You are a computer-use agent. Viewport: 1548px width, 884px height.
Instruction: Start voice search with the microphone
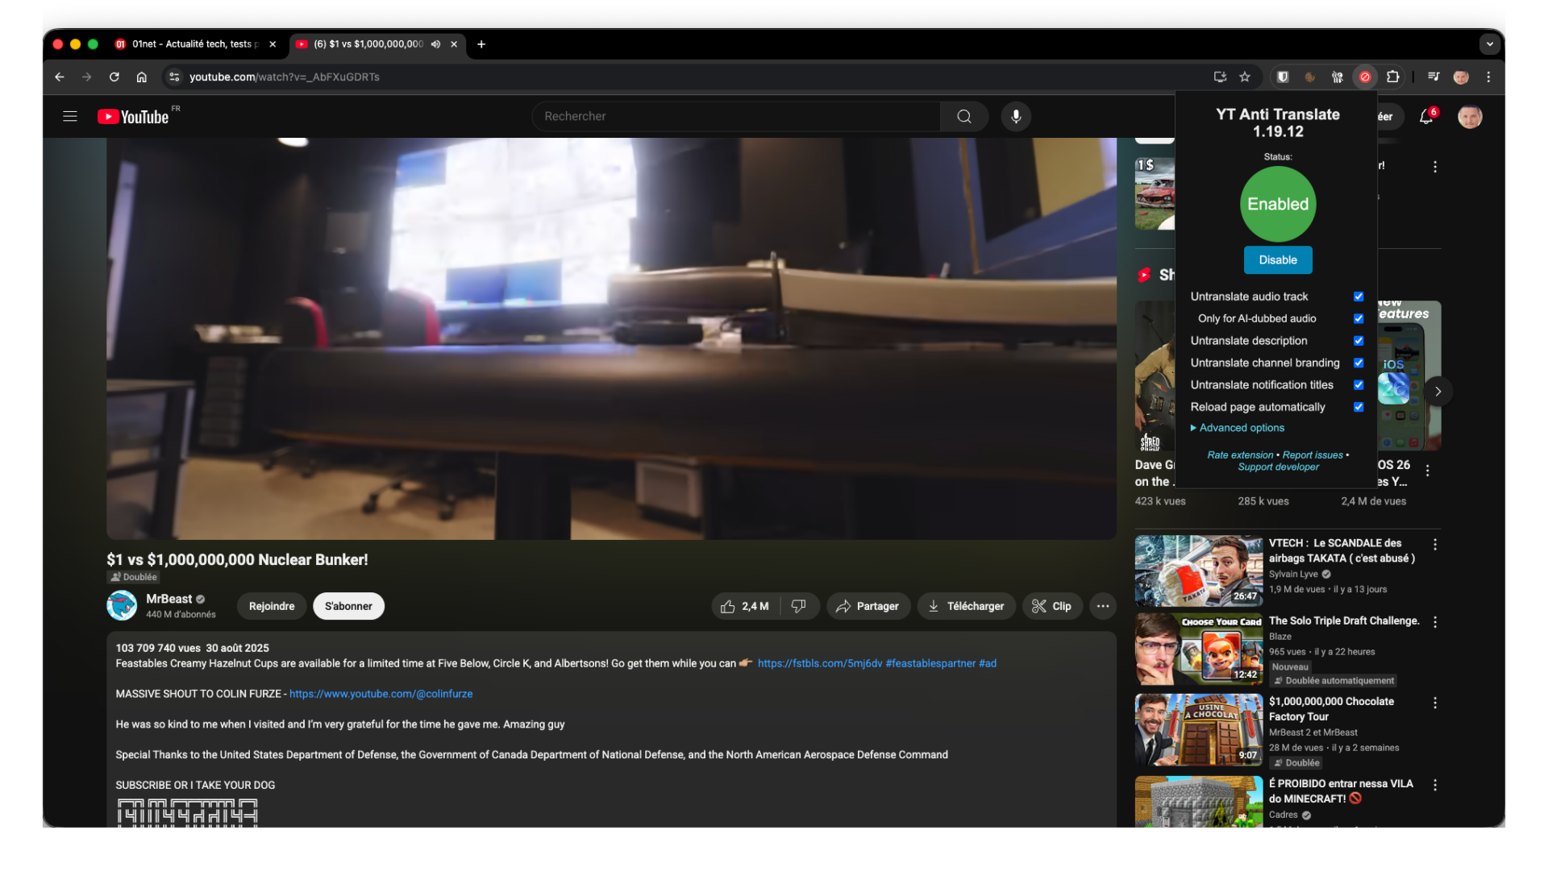point(1016,116)
